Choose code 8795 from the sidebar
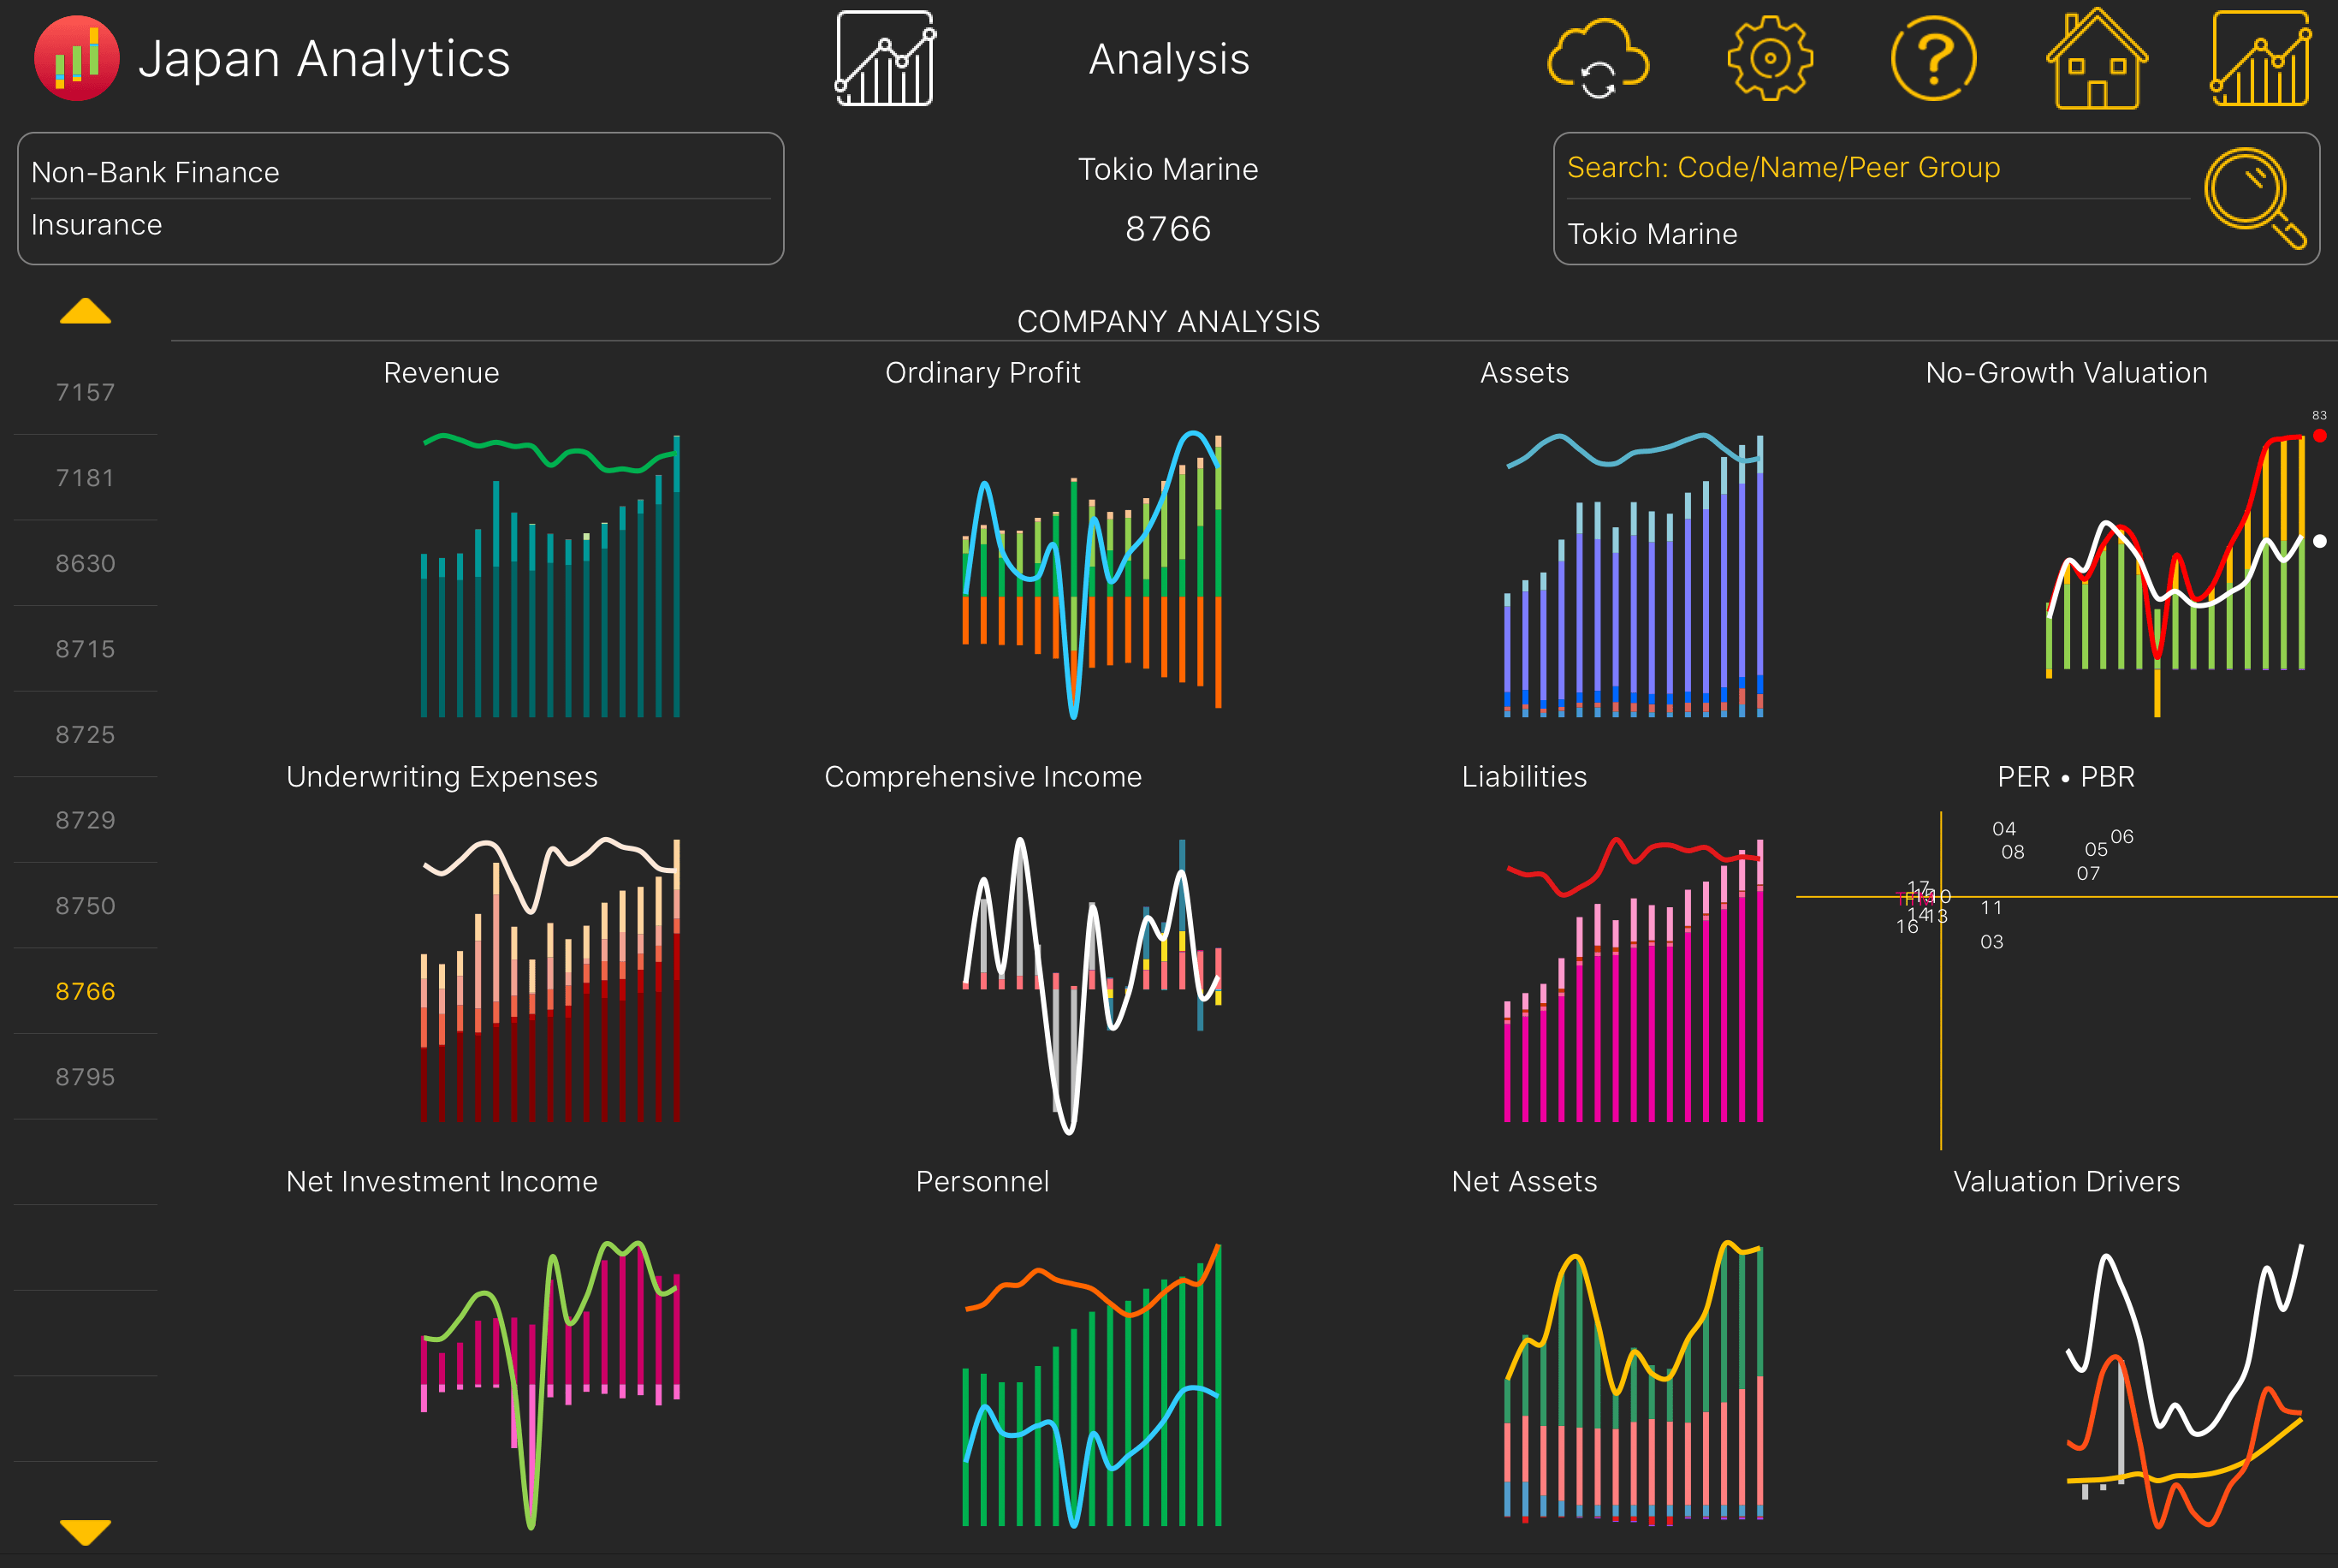The width and height of the screenshot is (2338, 1568). [85, 1077]
